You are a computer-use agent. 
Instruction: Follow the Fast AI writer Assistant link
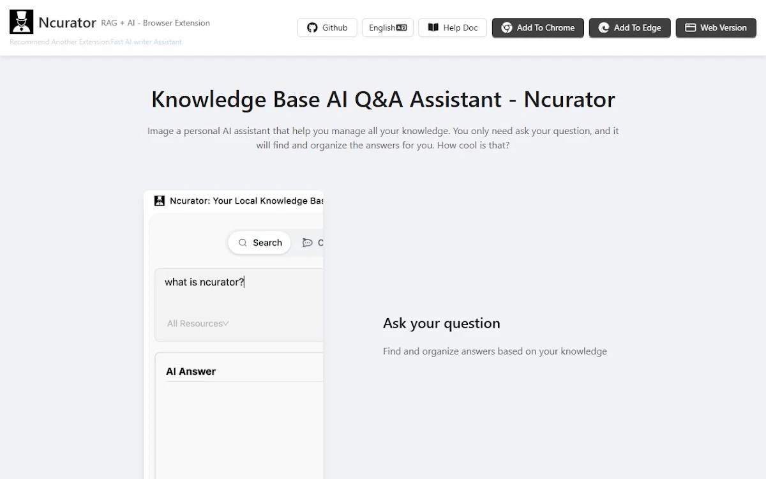146,42
